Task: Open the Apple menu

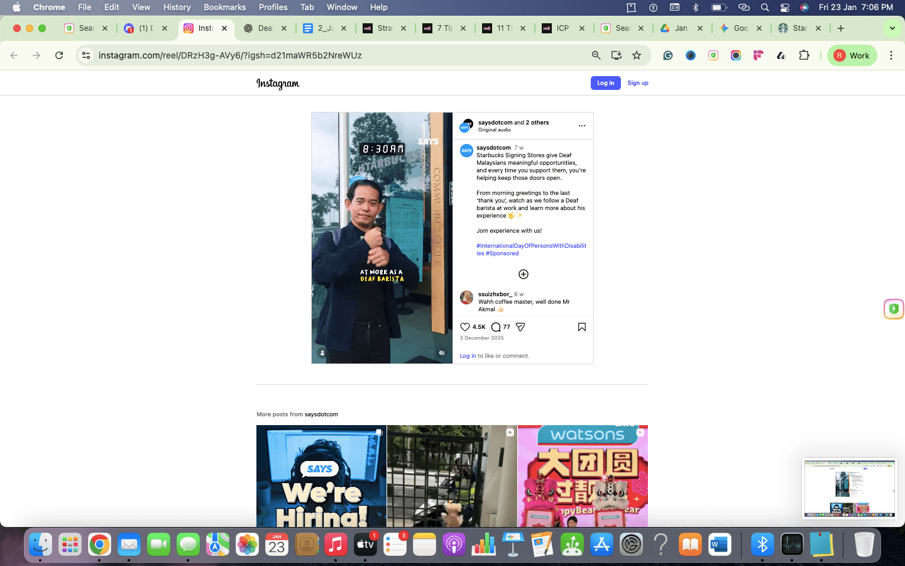Action: pyautogui.click(x=16, y=7)
